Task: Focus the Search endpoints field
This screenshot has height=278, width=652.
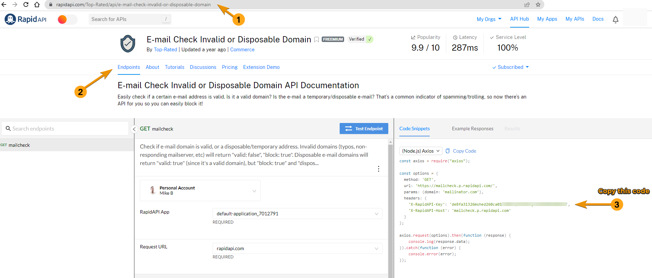Action: tap(65, 128)
